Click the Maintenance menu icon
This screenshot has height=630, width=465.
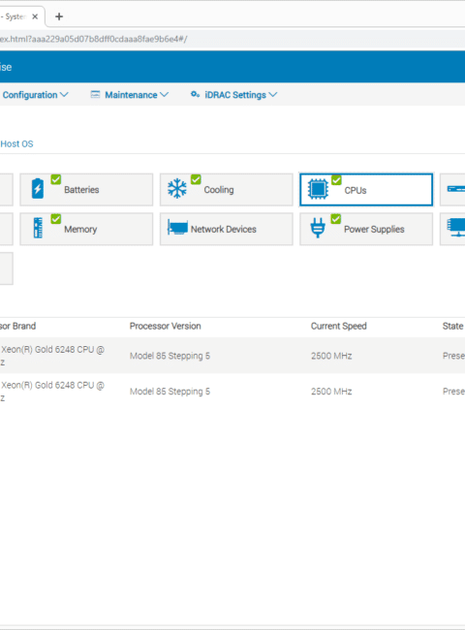click(95, 94)
